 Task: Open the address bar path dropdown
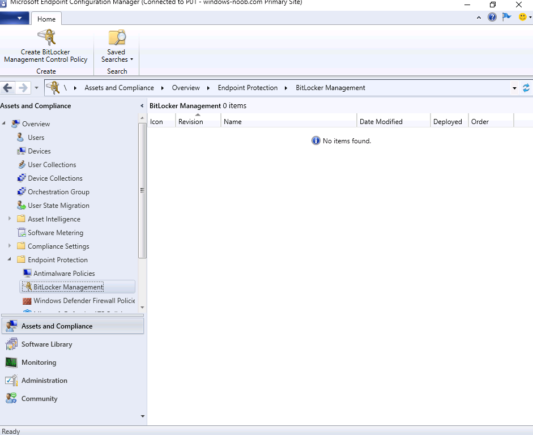(514, 88)
